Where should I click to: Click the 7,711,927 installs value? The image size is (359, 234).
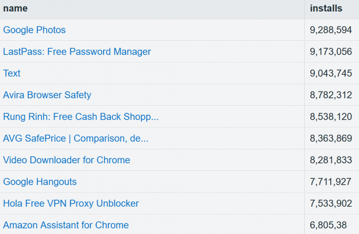[x=331, y=182]
